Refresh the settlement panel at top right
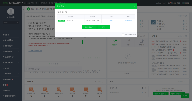192x101 pixels. [186, 16]
